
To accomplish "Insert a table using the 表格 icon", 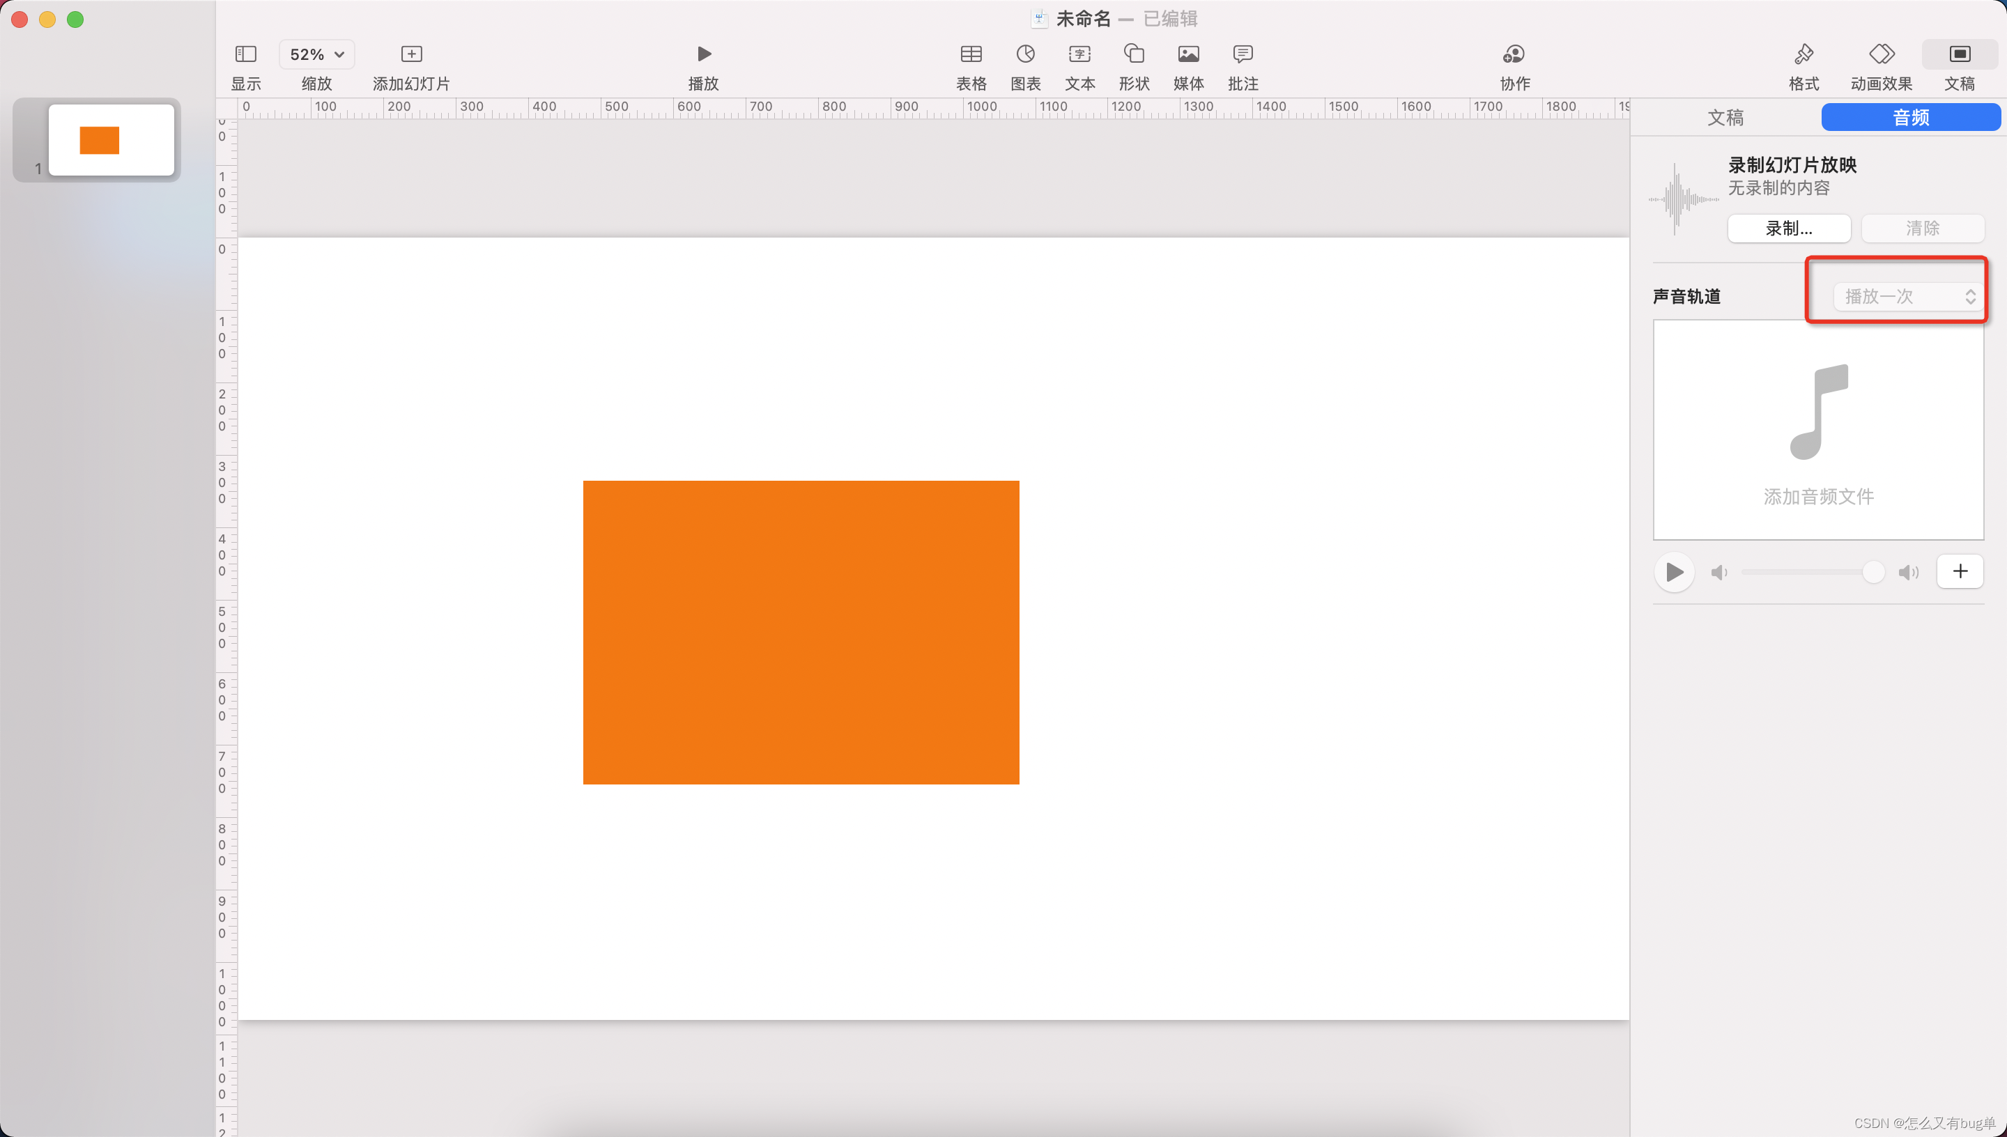I will [971, 54].
